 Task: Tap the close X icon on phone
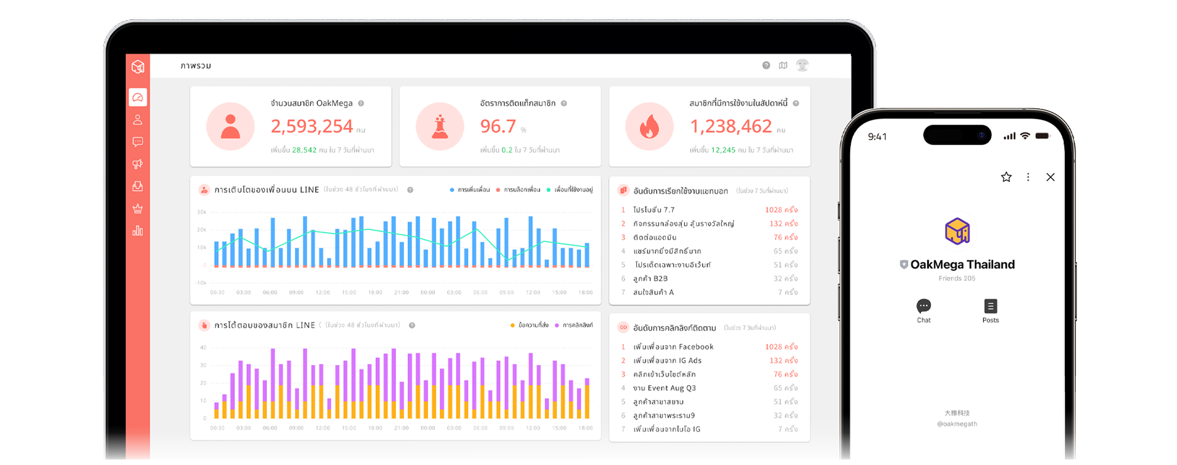click(x=1050, y=177)
